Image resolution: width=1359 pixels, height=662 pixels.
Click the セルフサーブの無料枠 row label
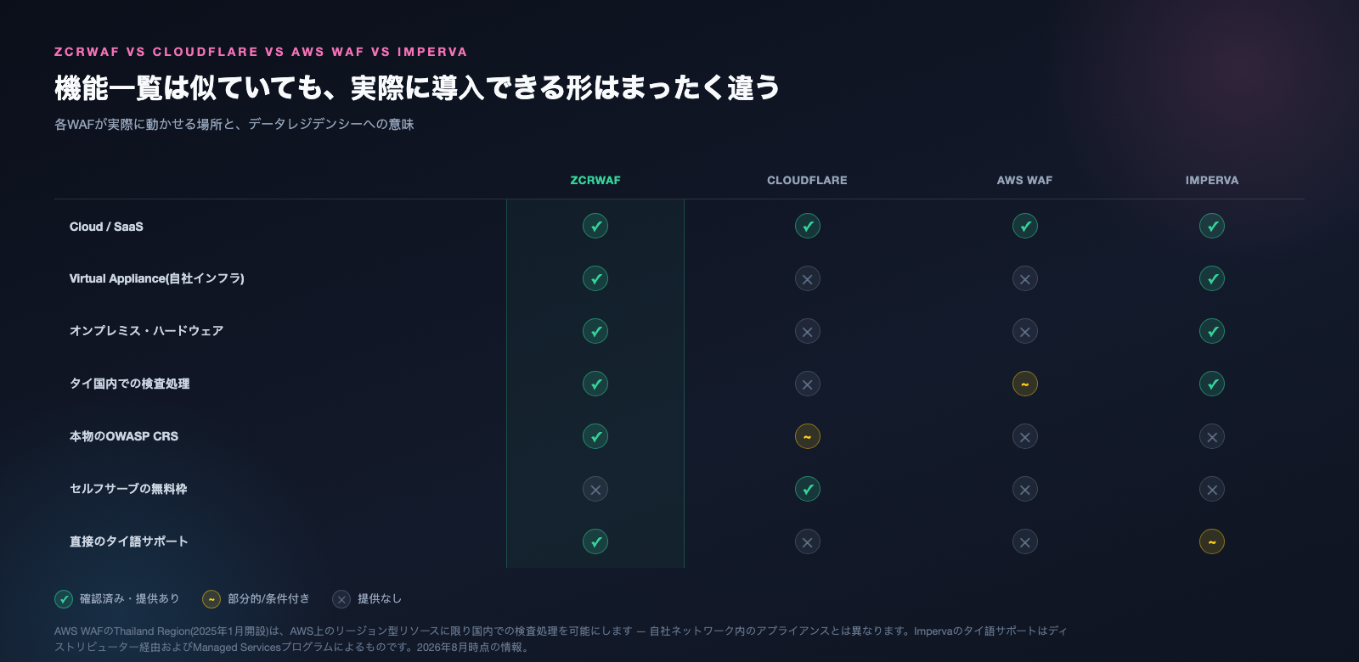(x=128, y=489)
